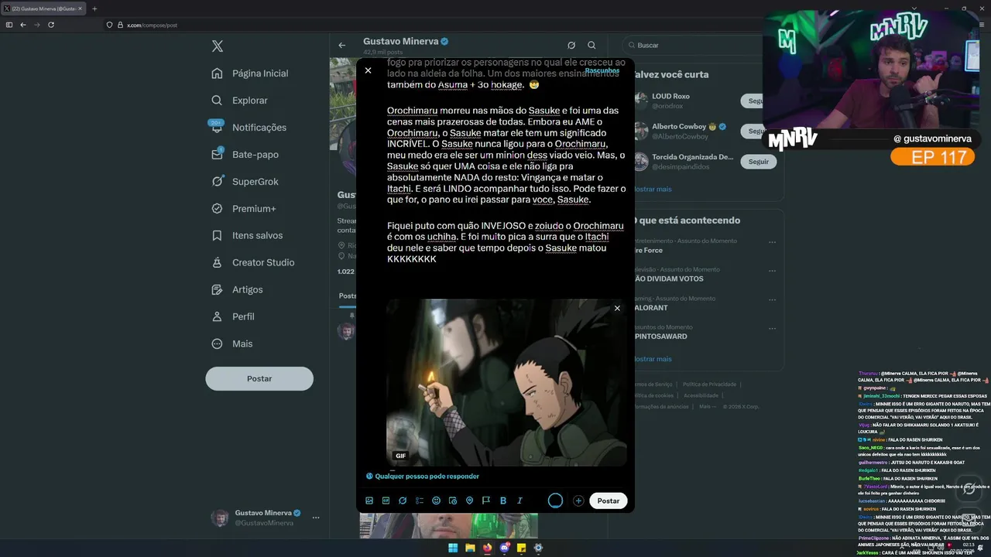The image size is (991, 557).
Task: Open the Settings gear app in the taskbar
Action: pyautogui.click(x=538, y=548)
